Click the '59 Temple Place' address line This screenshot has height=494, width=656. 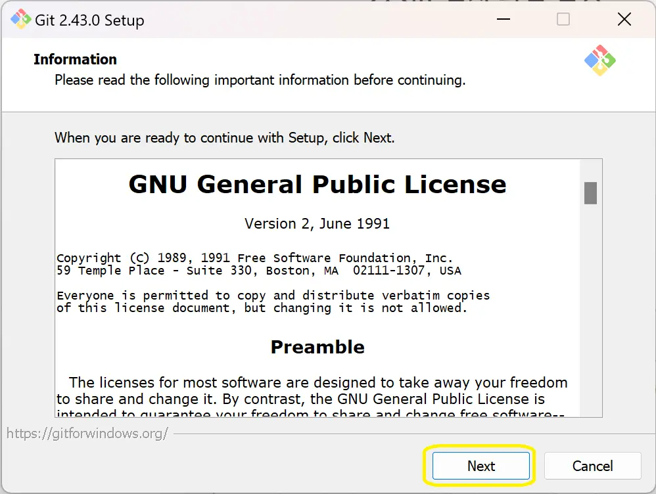coord(259,271)
